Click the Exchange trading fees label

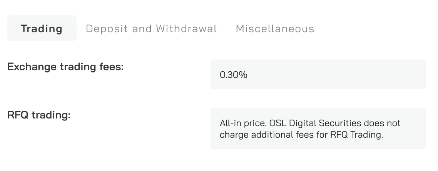pyautogui.click(x=65, y=67)
